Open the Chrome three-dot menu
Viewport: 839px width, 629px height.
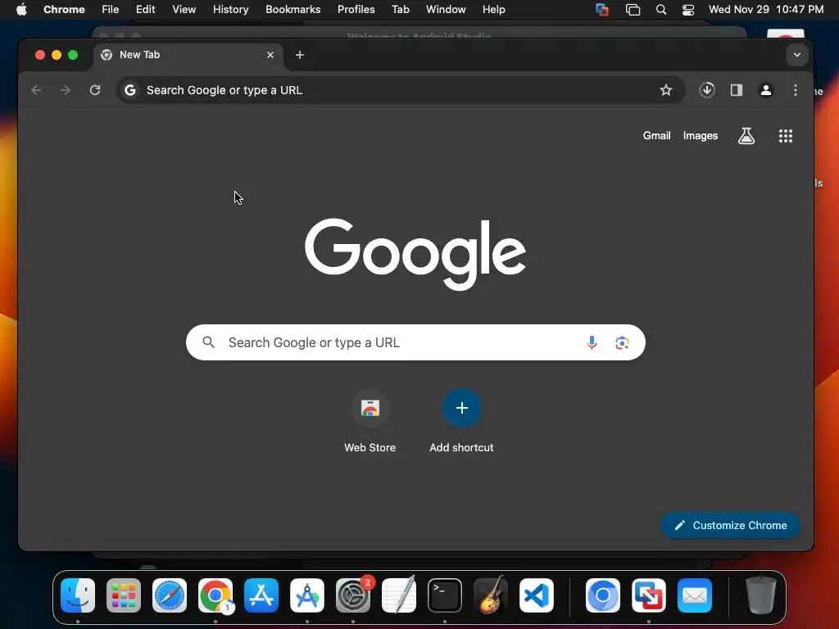coord(795,90)
